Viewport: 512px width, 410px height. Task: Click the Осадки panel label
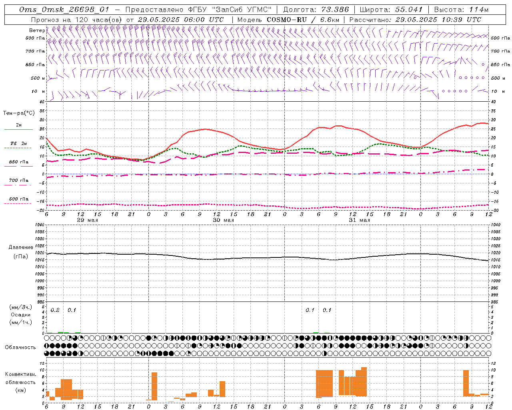click(x=20, y=315)
